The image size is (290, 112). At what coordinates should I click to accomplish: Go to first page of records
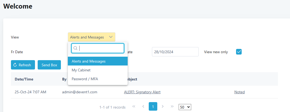click(x=134, y=106)
